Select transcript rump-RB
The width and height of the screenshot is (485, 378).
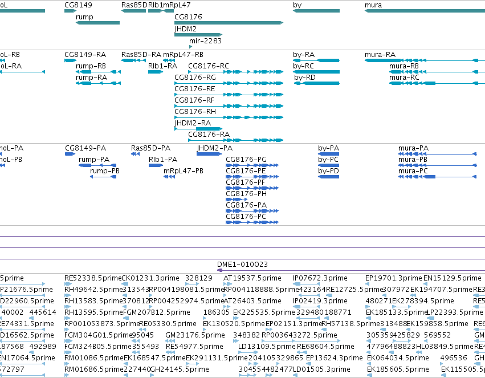point(91,66)
